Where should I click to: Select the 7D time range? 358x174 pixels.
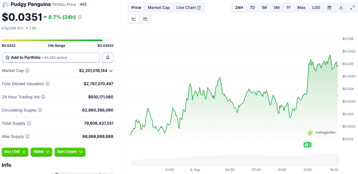pos(252,8)
